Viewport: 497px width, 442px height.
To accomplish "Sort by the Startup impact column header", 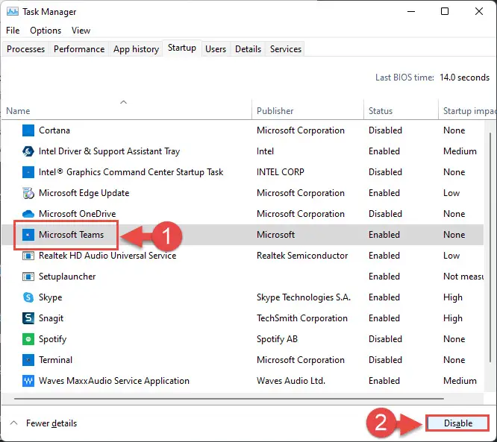I will [467, 110].
